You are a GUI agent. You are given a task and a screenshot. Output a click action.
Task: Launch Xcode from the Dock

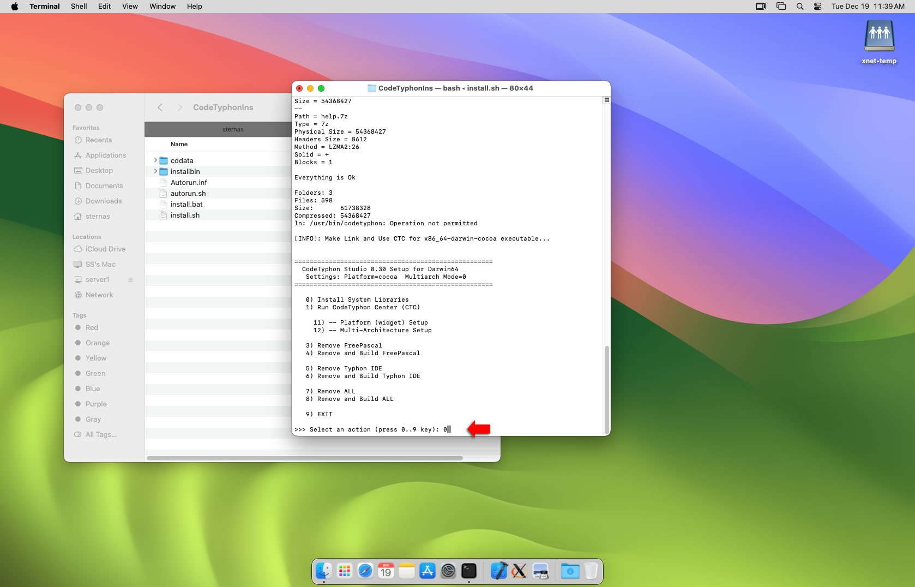point(499,571)
